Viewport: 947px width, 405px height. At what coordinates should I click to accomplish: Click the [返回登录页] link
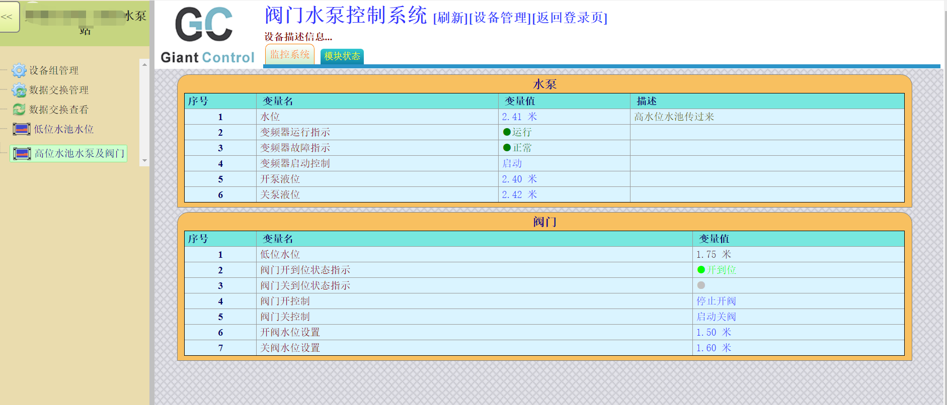(570, 18)
